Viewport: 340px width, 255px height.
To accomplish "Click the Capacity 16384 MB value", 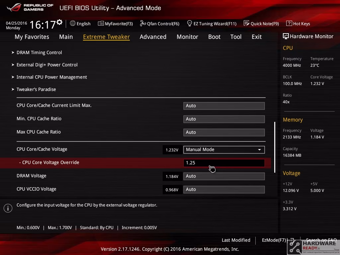I will click(292, 155).
